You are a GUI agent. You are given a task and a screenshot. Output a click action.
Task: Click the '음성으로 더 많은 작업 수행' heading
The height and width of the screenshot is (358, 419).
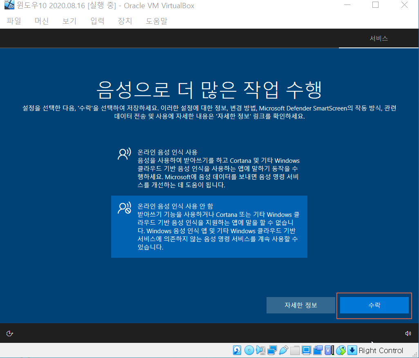[x=209, y=89]
